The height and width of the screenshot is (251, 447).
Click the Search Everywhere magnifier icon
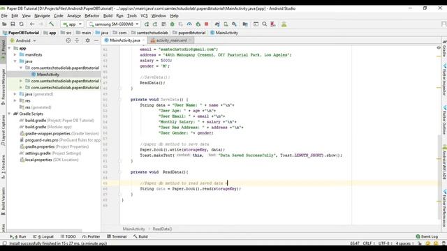pyautogui.click(x=265, y=24)
